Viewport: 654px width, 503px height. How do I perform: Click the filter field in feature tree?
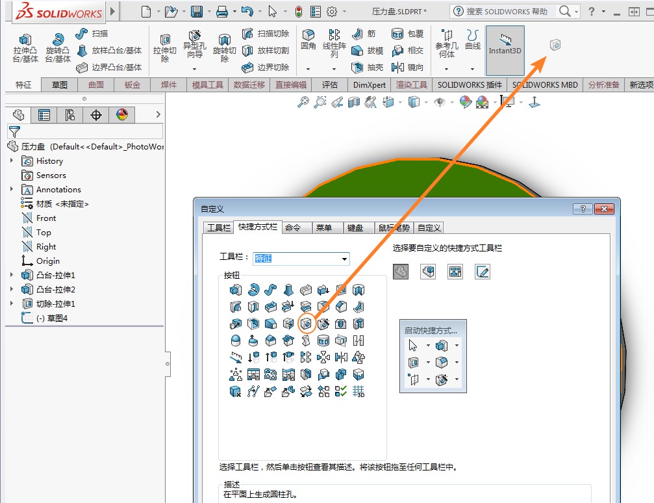coord(85,132)
